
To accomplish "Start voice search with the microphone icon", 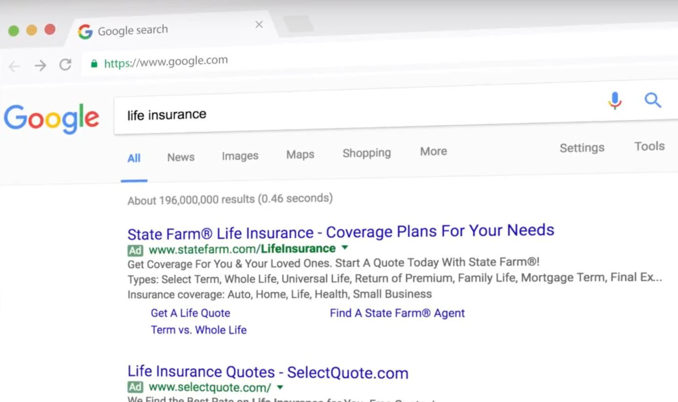I will pos(615,101).
